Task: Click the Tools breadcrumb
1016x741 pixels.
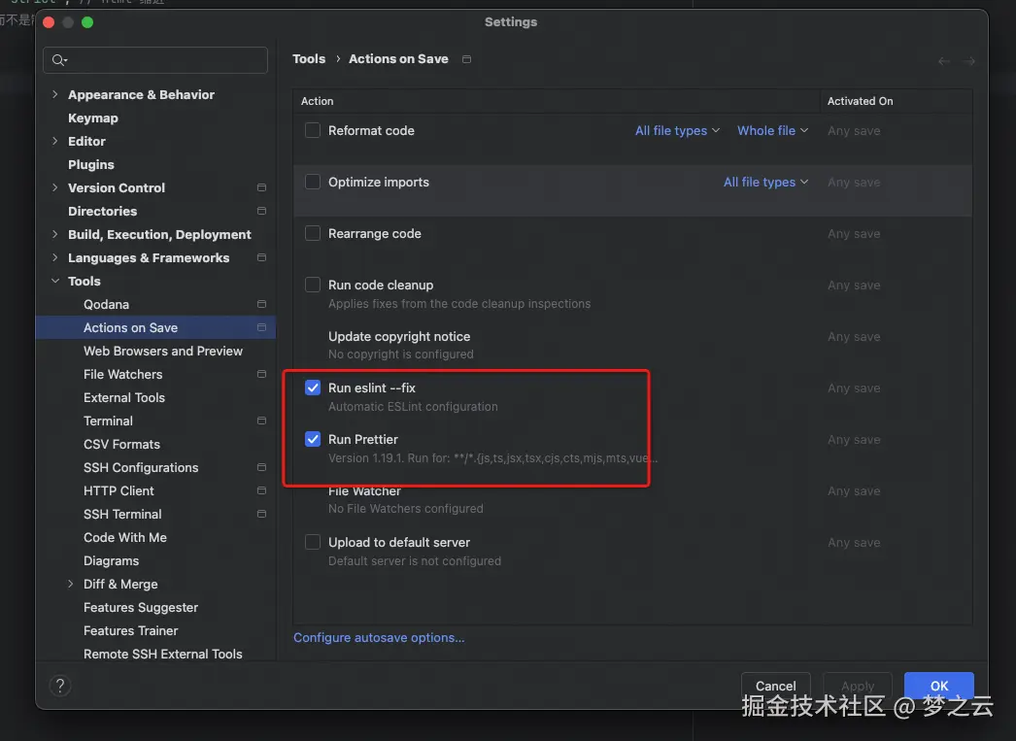Action: tap(309, 59)
